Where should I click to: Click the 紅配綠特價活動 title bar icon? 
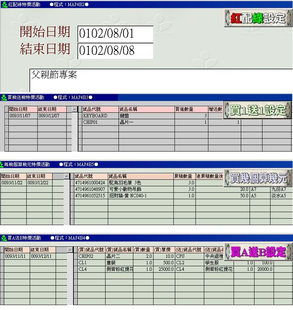click(x=4, y=5)
